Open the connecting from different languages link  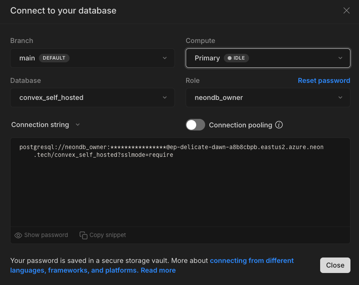[x=252, y=261]
